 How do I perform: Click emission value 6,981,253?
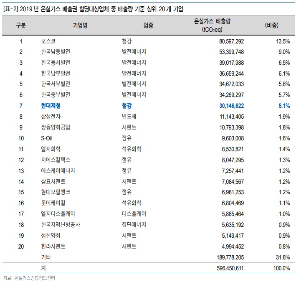[x=233, y=192]
